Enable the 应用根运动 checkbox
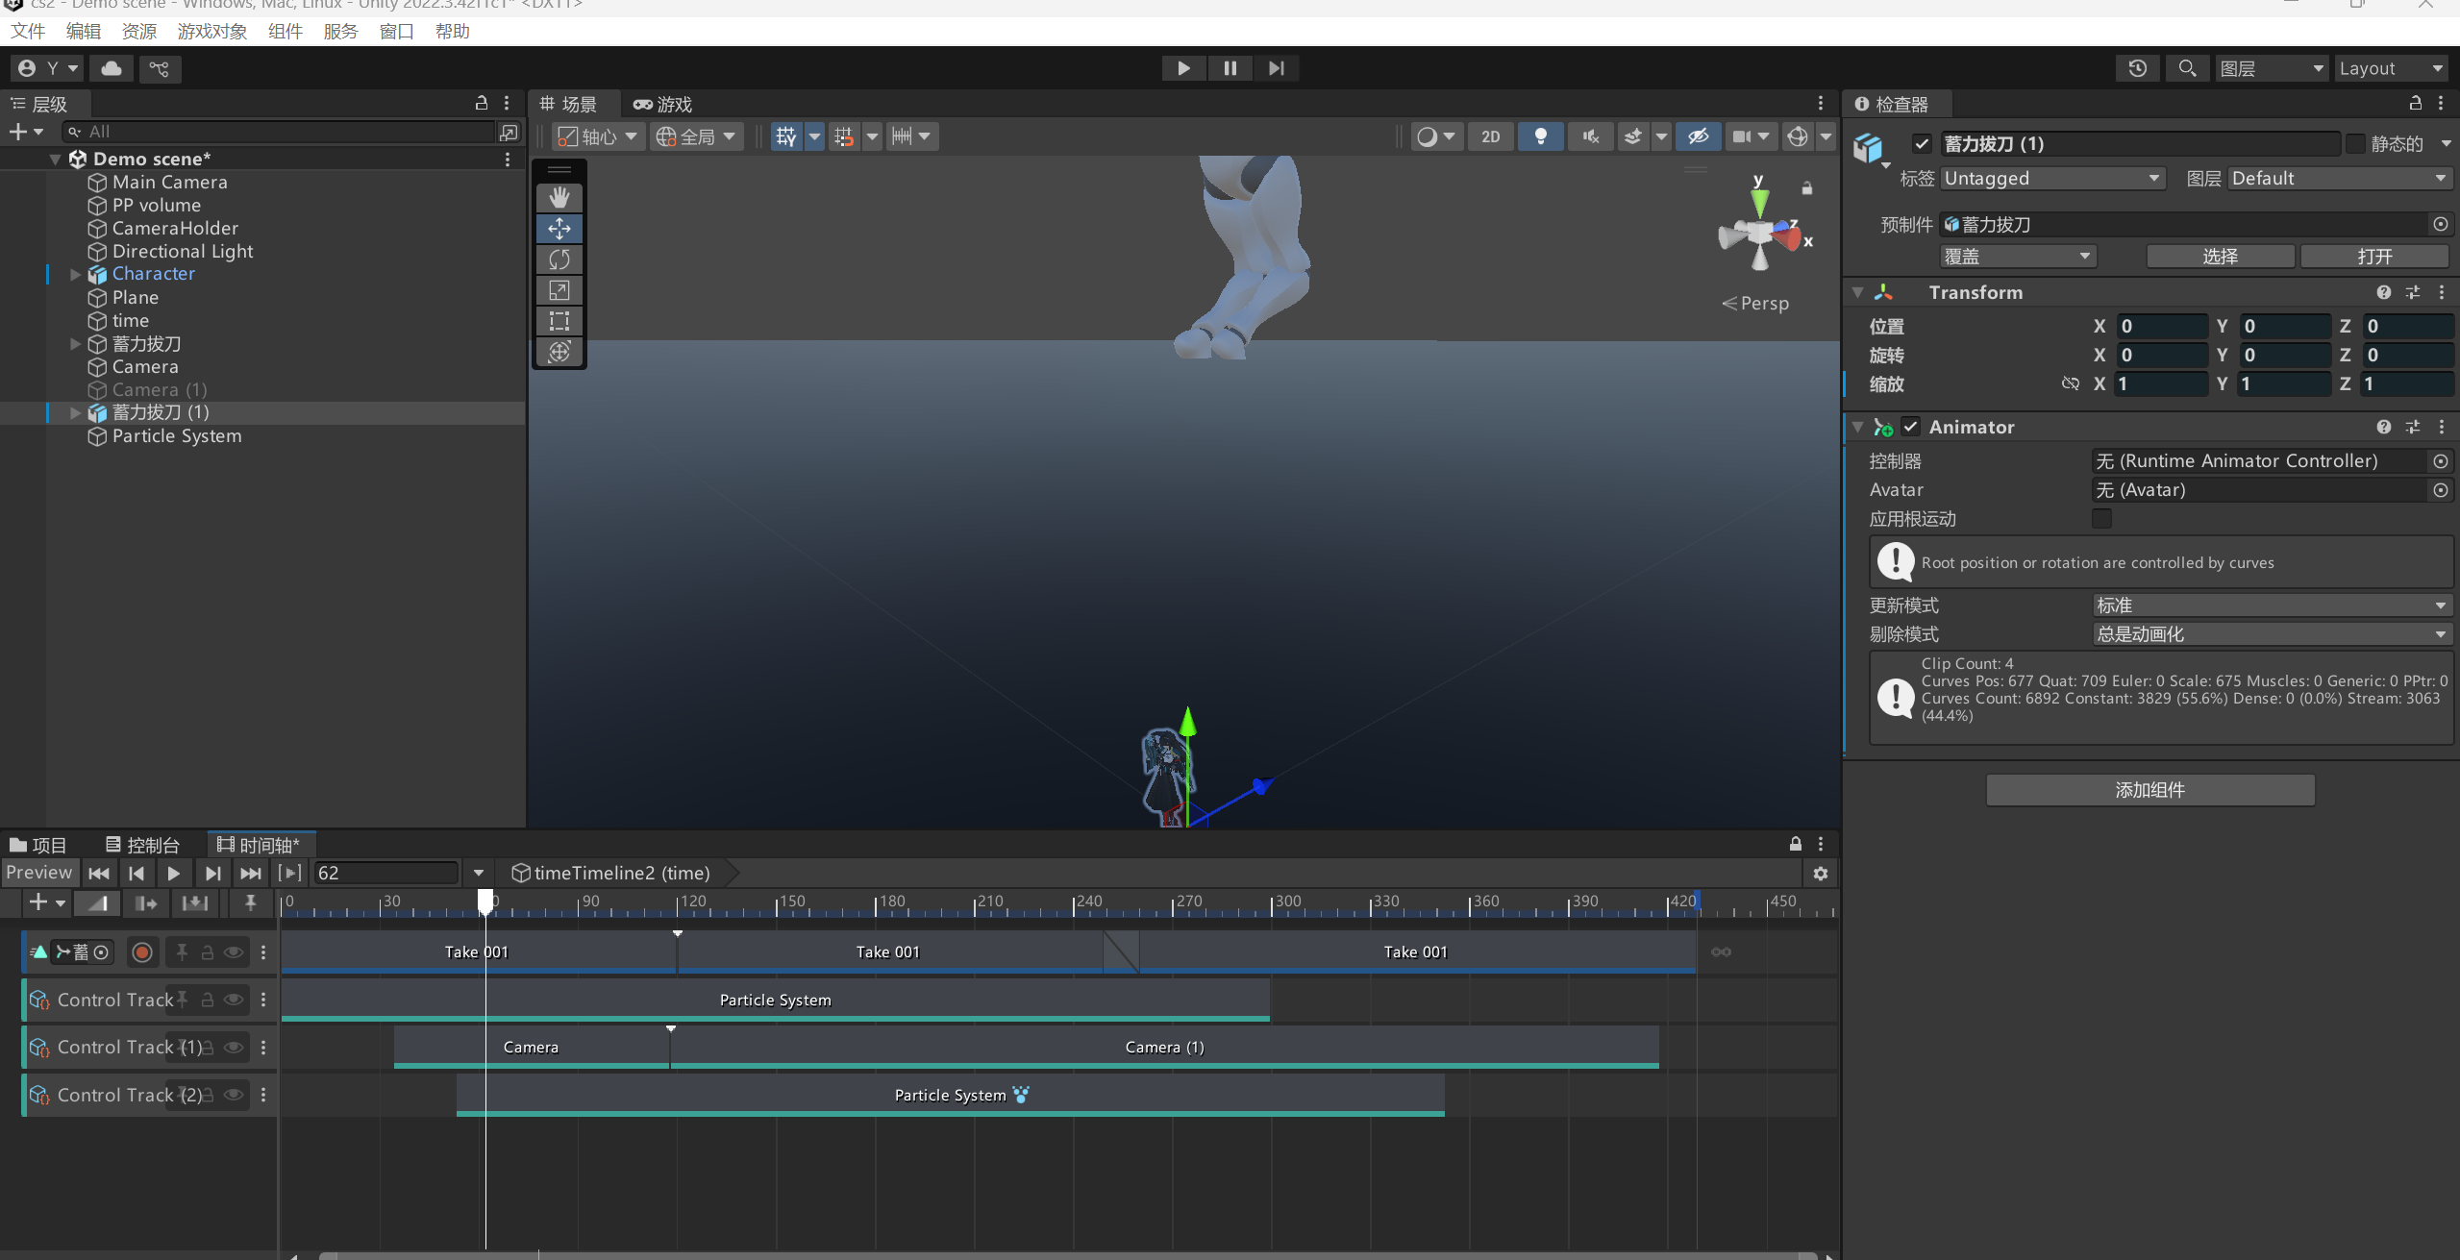This screenshot has width=2460, height=1260. [x=2102, y=519]
